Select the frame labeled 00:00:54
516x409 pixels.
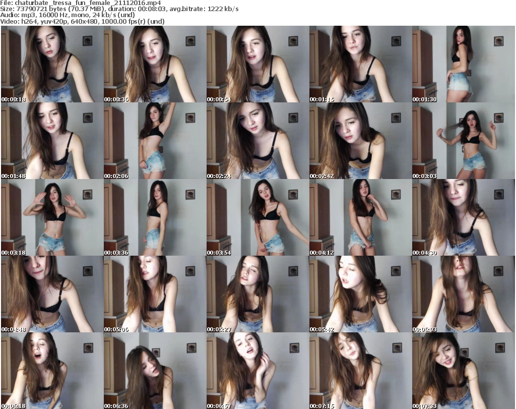257,64
